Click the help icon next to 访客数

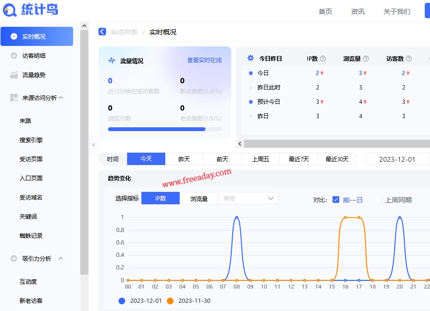coord(408,58)
